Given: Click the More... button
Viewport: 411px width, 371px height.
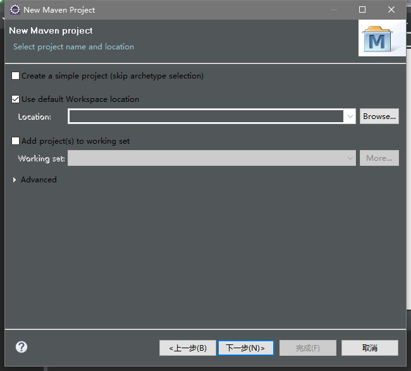Looking at the screenshot, I should [x=379, y=158].
